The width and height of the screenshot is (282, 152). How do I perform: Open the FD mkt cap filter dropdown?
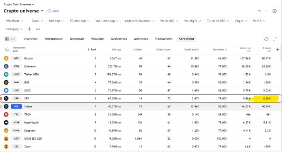80,21
